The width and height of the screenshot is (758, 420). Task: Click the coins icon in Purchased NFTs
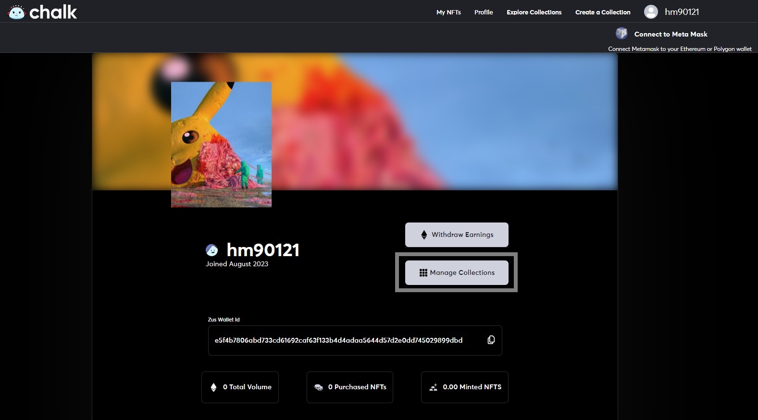pyautogui.click(x=319, y=387)
